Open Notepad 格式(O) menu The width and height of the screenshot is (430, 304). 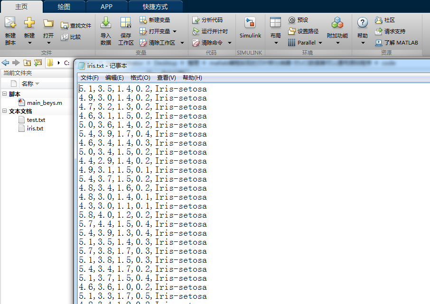click(140, 78)
